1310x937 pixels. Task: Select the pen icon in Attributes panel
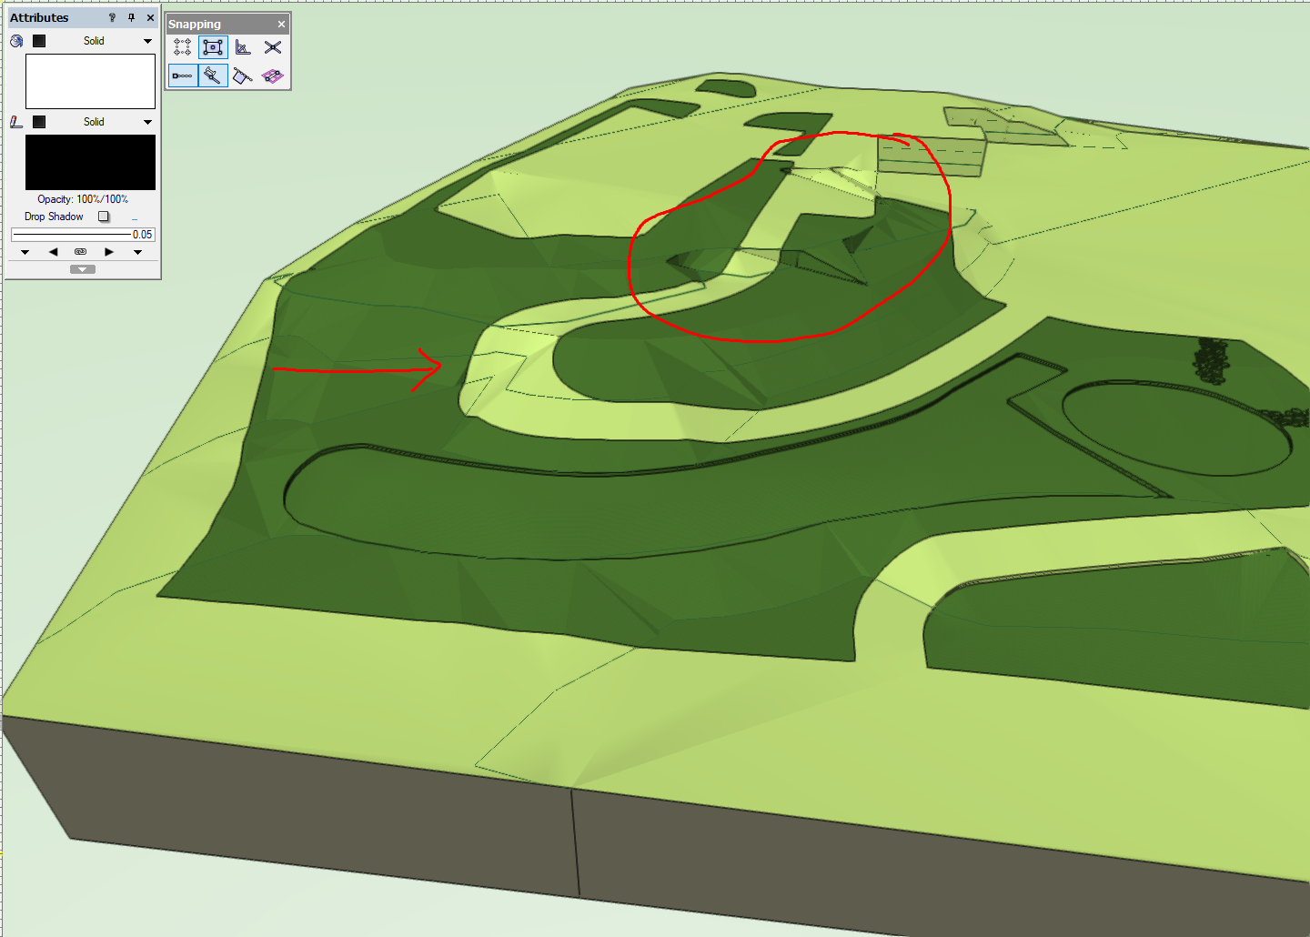click(15, 121)
